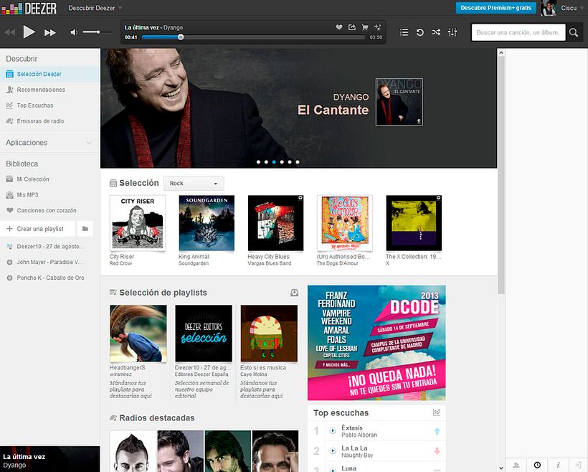This screenshot has width=588, height=472.
Task: Favorite the current song with heart icon
Action: [339, 27]
